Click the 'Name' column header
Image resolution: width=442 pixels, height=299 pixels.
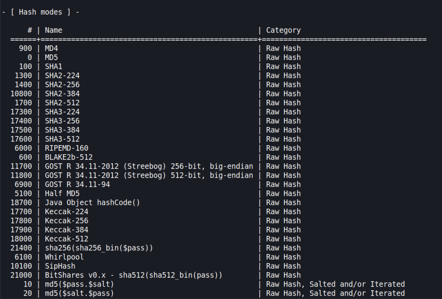pos(54,30)
